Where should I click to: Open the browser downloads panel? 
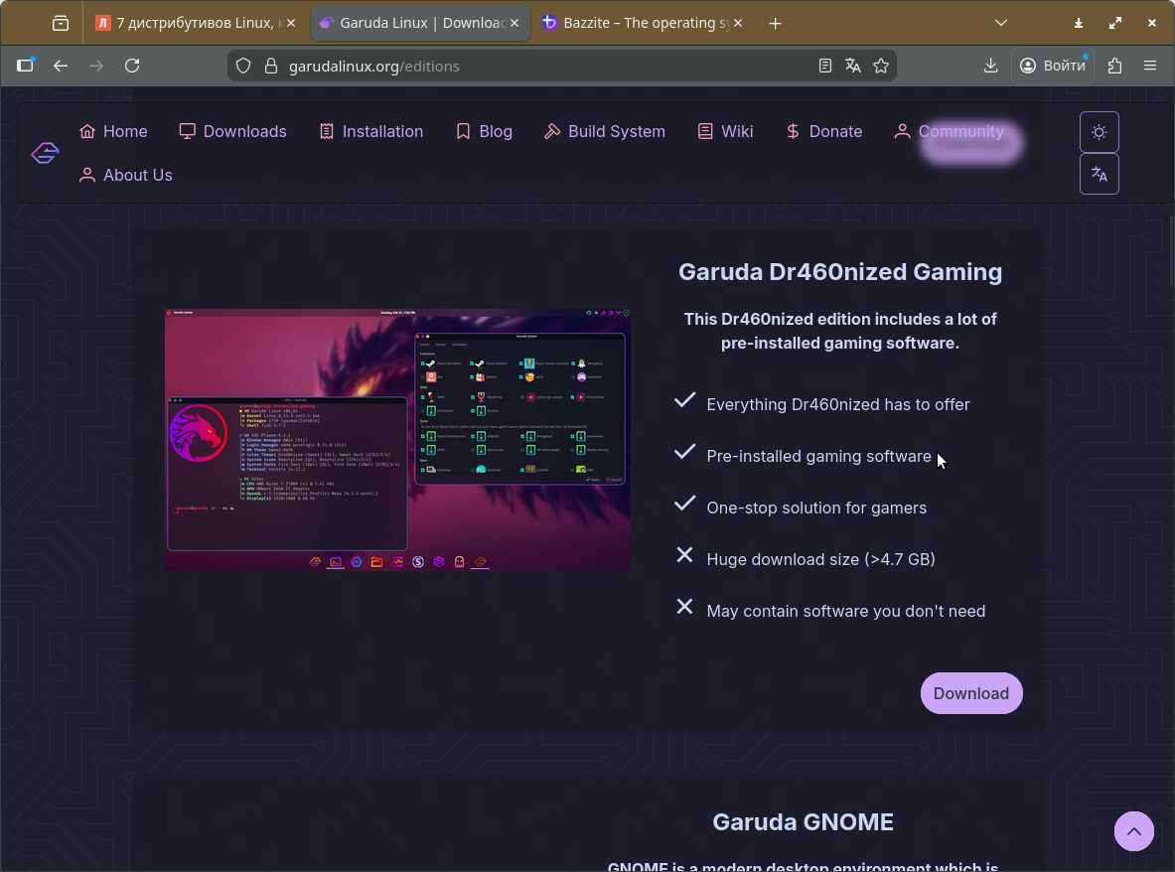click(990, 66)
